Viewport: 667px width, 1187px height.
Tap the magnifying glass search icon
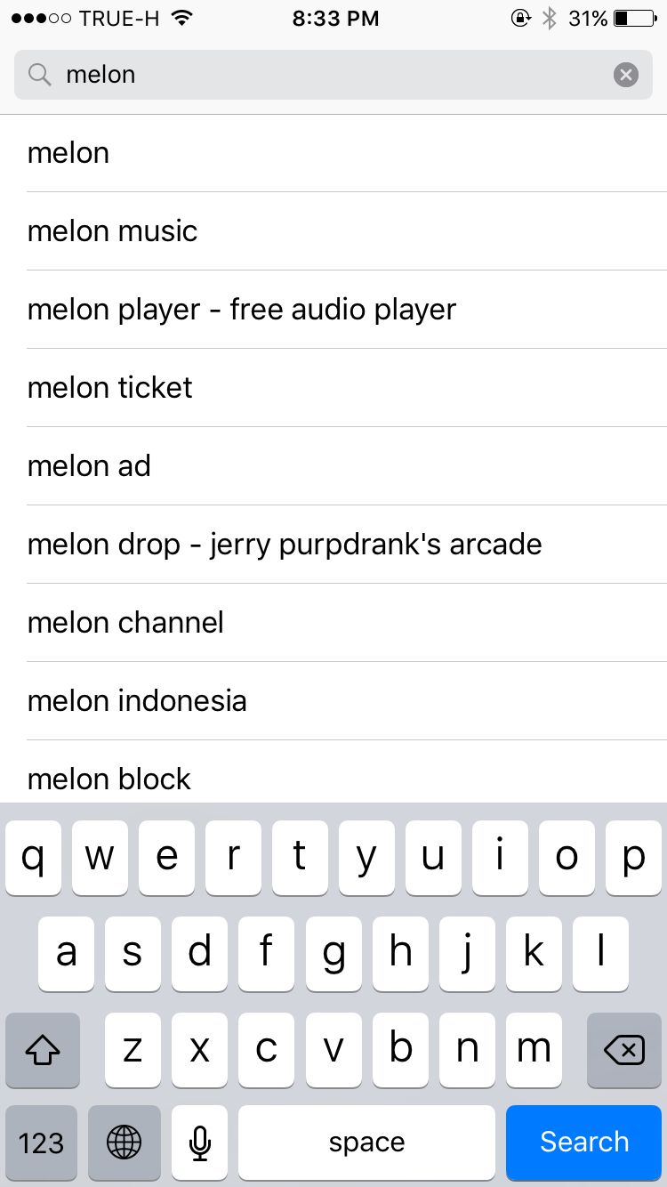tap(40, 75)
